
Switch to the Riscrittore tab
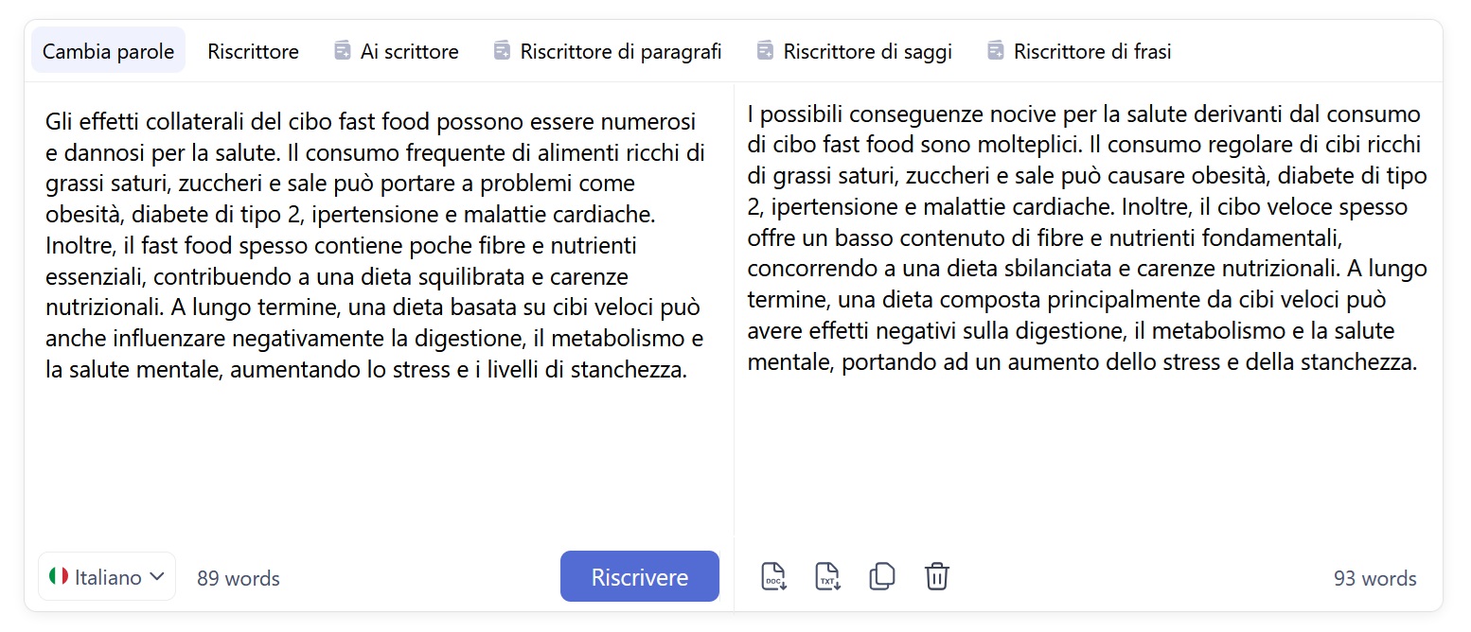(x=253, y=50)
